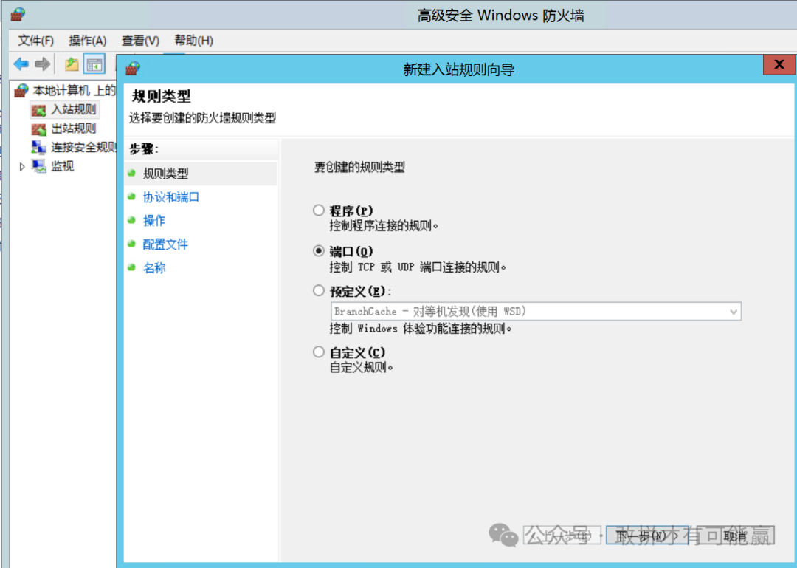Screen dimensions: 797x568
Task: Go to the 名称 wizard step
Action: tap(154, 267)
